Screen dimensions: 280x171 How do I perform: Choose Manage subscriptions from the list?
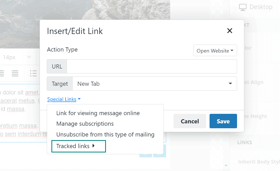(85, 124)
